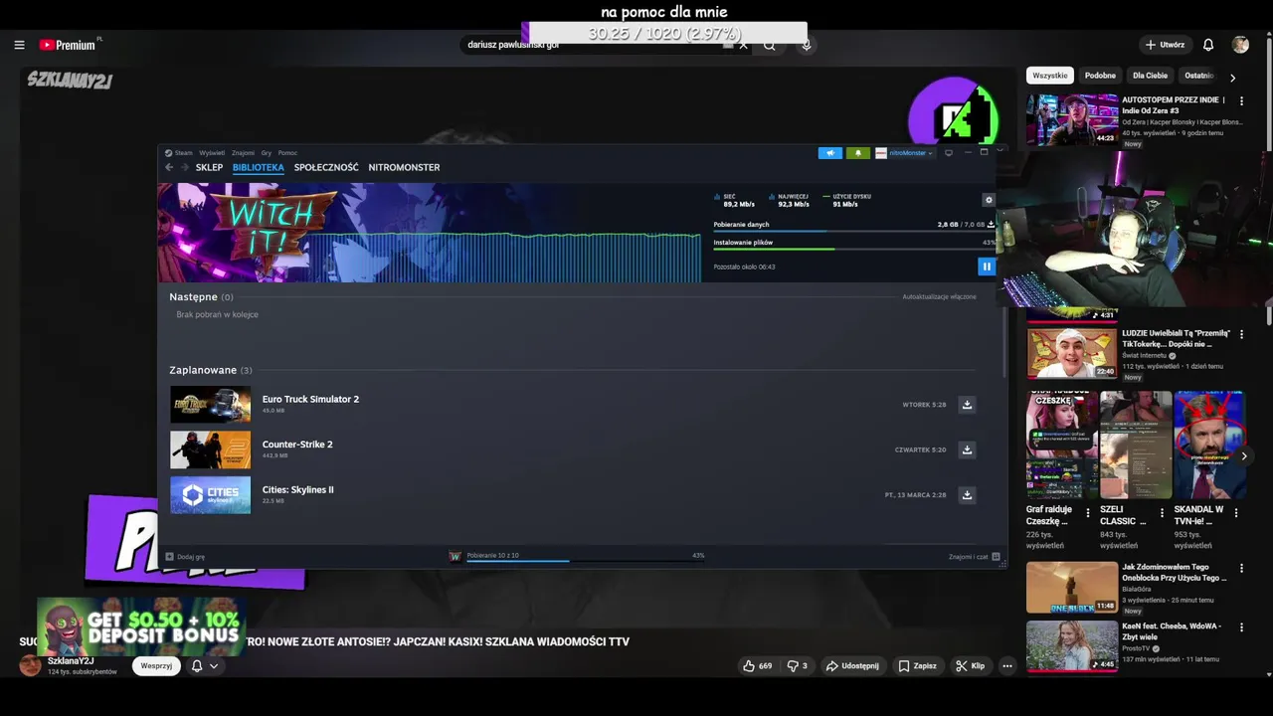Select the Dla Ciebie filter chip
This screenshot has height=716, width=1273.
click(x=1150, y=76)
